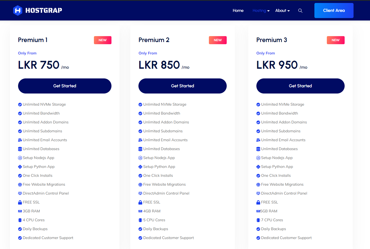
Task: Click Premium 2 Setup Nodejs App text
Action: pos(159,158)
